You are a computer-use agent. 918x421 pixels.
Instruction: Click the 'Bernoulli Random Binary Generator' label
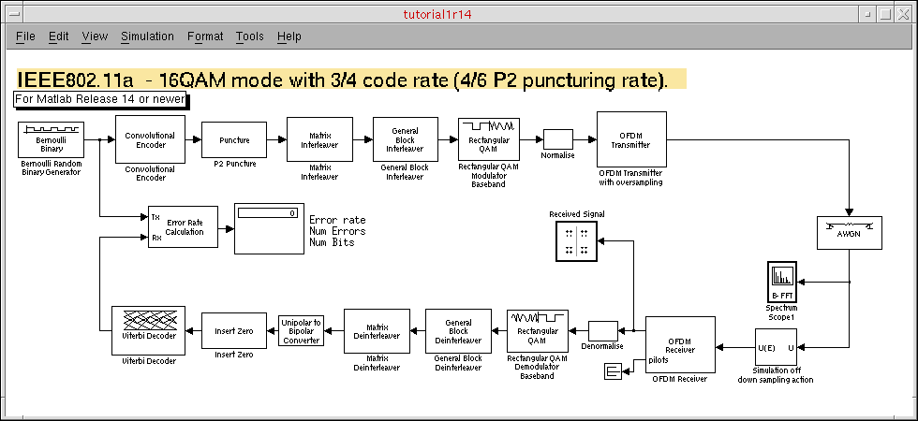click(x=52, y=167)
